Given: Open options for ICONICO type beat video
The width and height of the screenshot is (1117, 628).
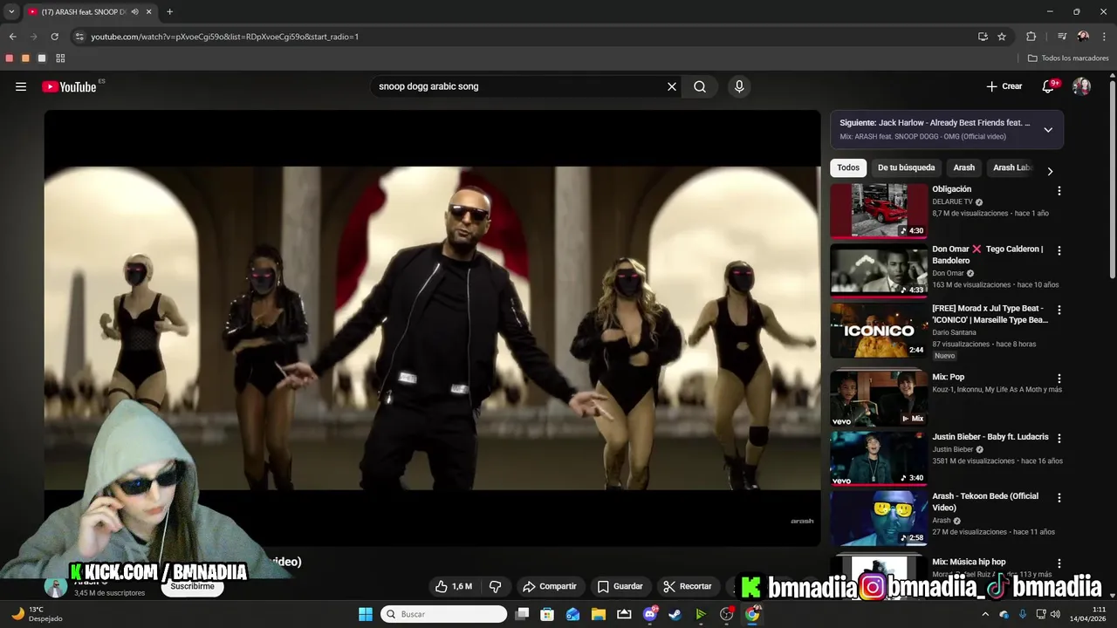Looking at the screenshot, I should [x=1059, y=310].
